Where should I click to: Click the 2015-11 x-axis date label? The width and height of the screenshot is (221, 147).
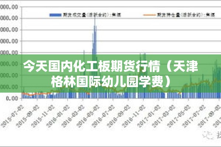43,116
